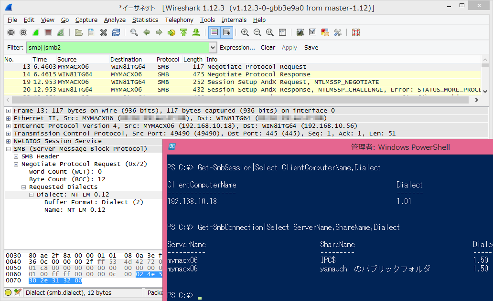Open Wireshark preferences via the wrench icon
493x301 pixels.
(338, 32)
